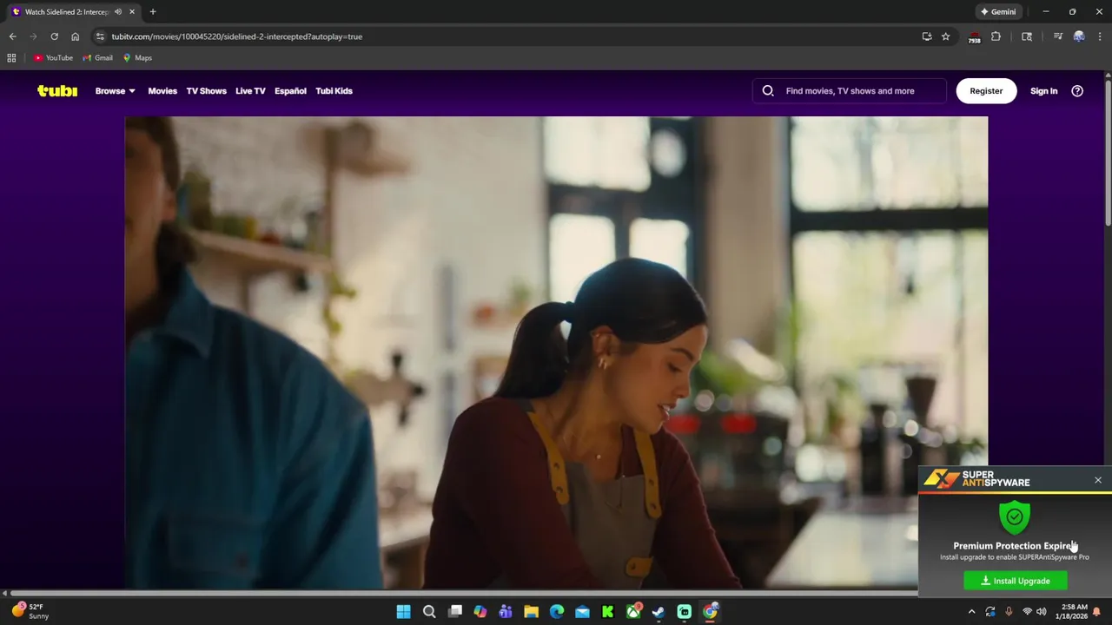Screen dimensions: 1112x625
Task: Click the green protection shield icon
Action: click(x=1015, y=517)
